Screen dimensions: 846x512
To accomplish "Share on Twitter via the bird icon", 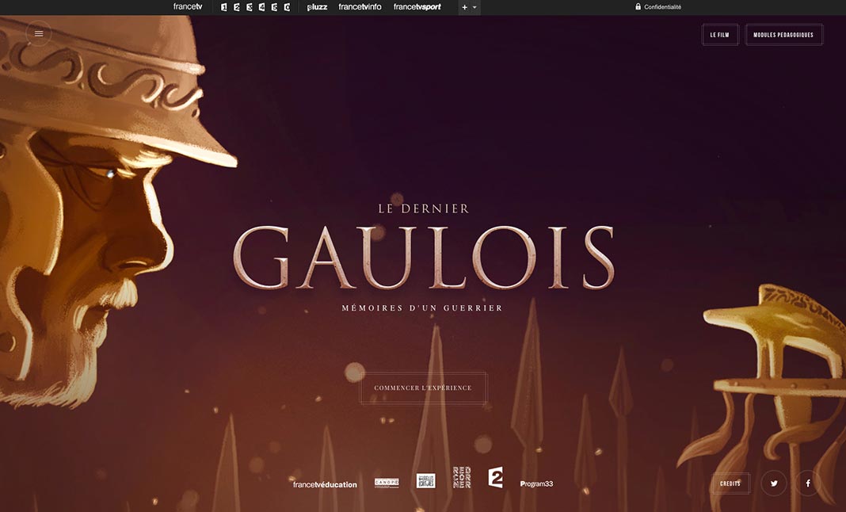I will pos(774,483).
